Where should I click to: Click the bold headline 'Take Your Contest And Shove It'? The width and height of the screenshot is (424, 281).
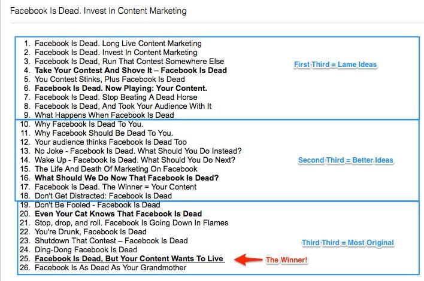[131, 70]
